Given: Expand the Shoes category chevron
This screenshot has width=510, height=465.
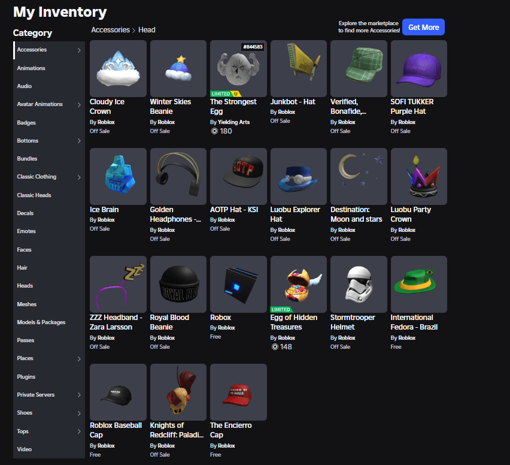Looking at the screenshot, I should (x=79, y=413).
